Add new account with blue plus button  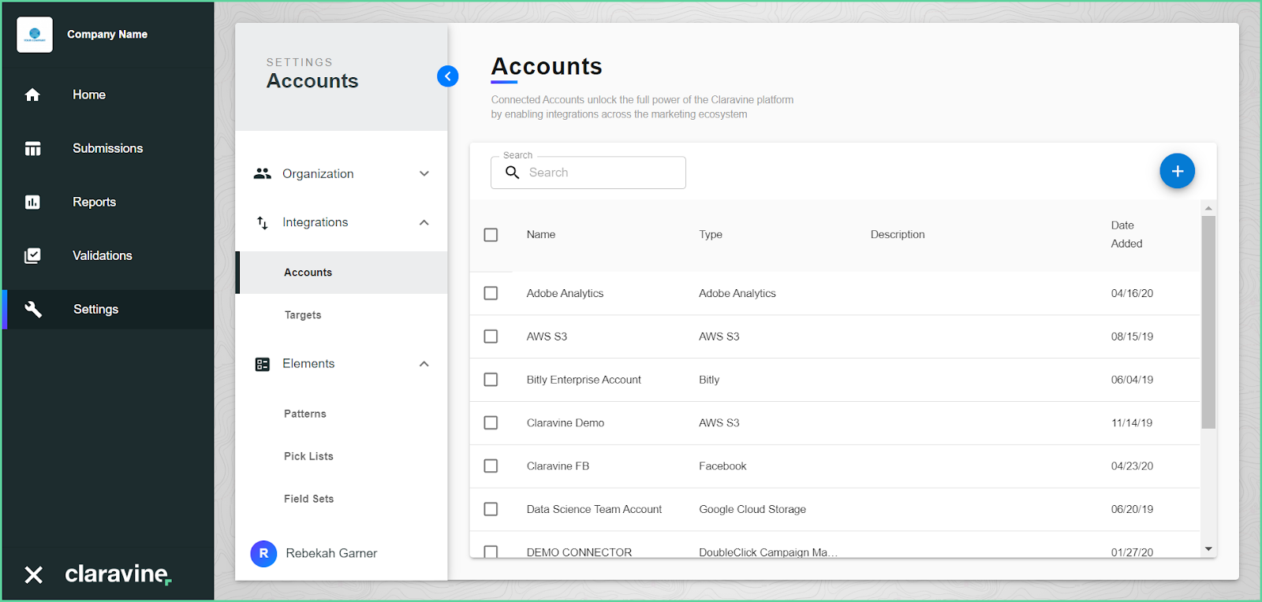[1177, 171]
